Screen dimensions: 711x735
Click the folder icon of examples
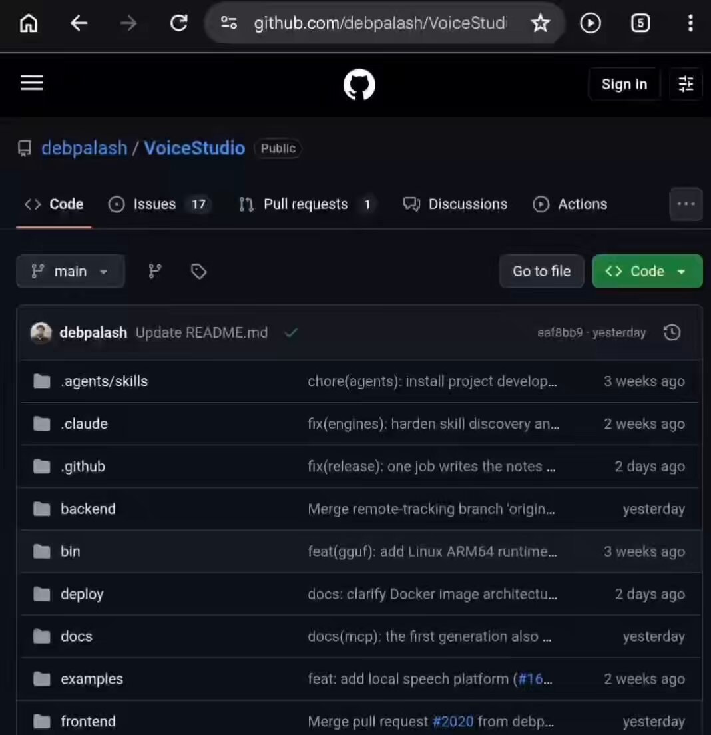point(42,679)
